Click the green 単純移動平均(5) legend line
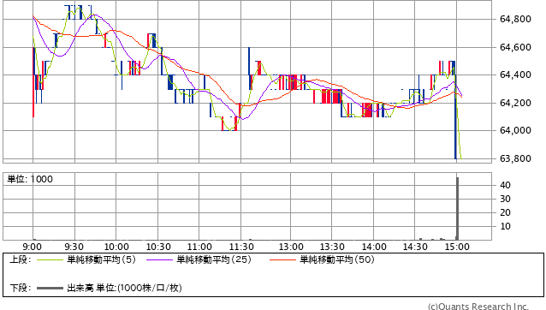Viewport: 546px width, 310px height. pyautogui.click(x=50, y=259)
